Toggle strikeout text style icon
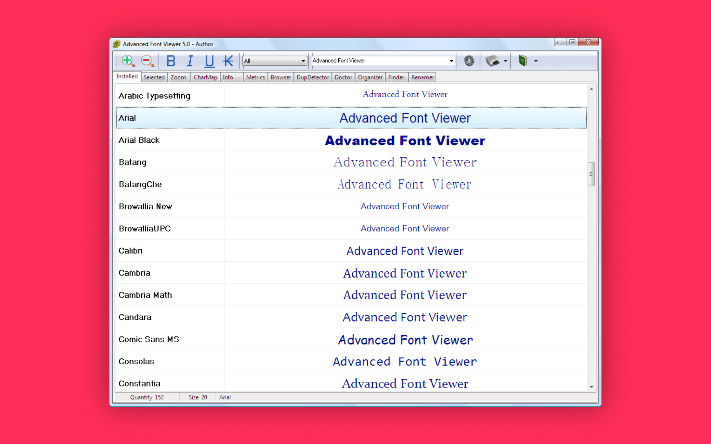This screenshot has height=444, width=711. pos(228,61)
